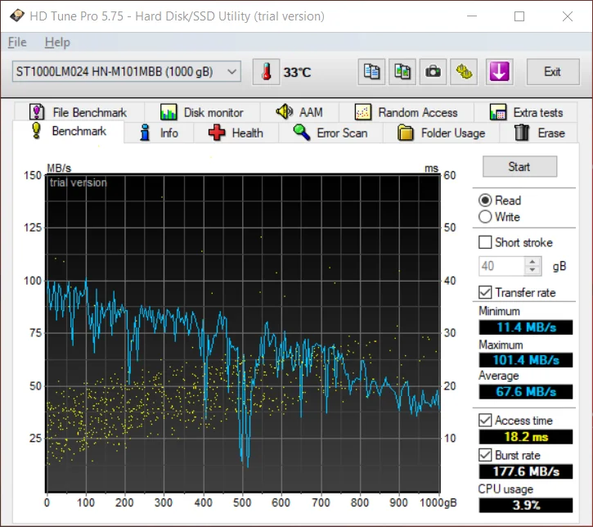Toggle the Access time checkbox
This screenshot has height=527, width=593.
[x=486, y=420]
